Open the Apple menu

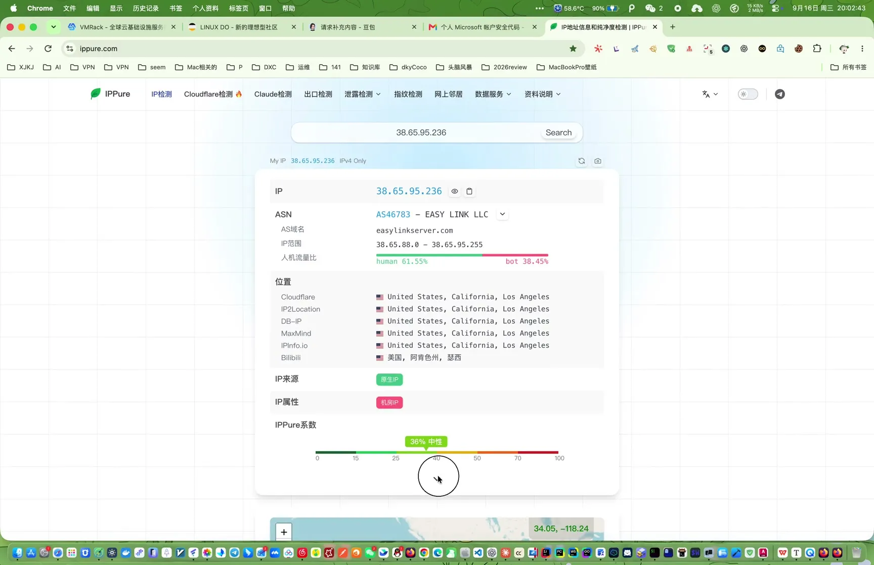[x=14, y=8]
